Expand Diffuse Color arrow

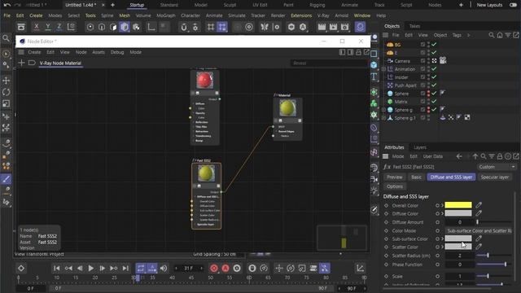442,213
